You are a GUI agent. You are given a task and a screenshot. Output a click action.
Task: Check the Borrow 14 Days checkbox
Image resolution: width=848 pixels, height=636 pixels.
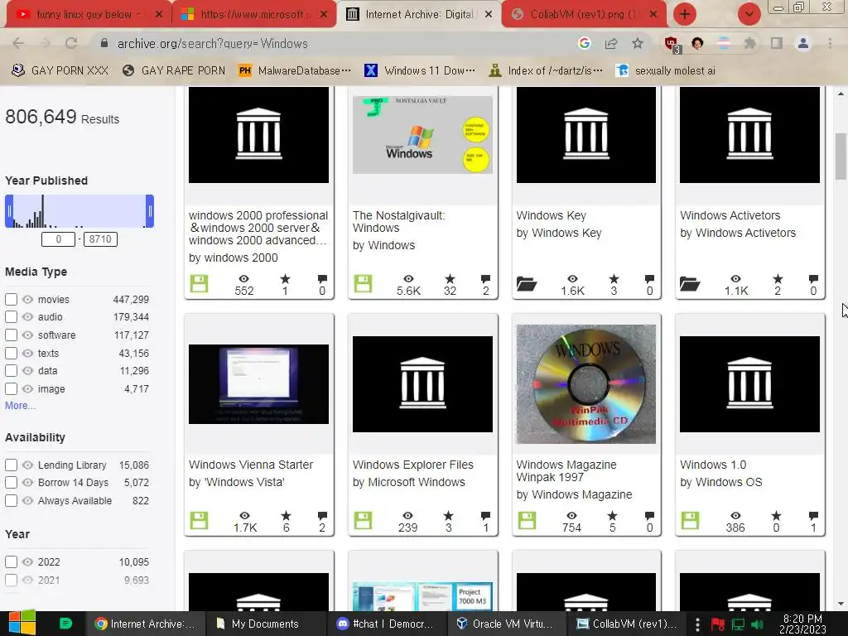click(x=11, y=483)
